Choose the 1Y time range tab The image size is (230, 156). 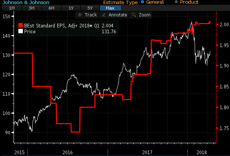71,8
